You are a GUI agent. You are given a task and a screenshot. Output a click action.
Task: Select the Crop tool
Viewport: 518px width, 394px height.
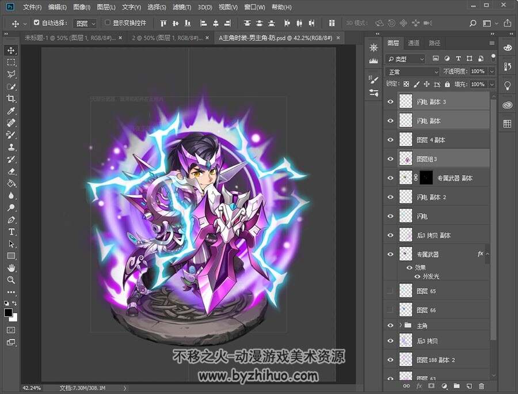coord(11,99)
